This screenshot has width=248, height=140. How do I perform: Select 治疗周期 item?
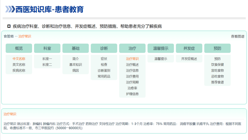pos(132,82)
